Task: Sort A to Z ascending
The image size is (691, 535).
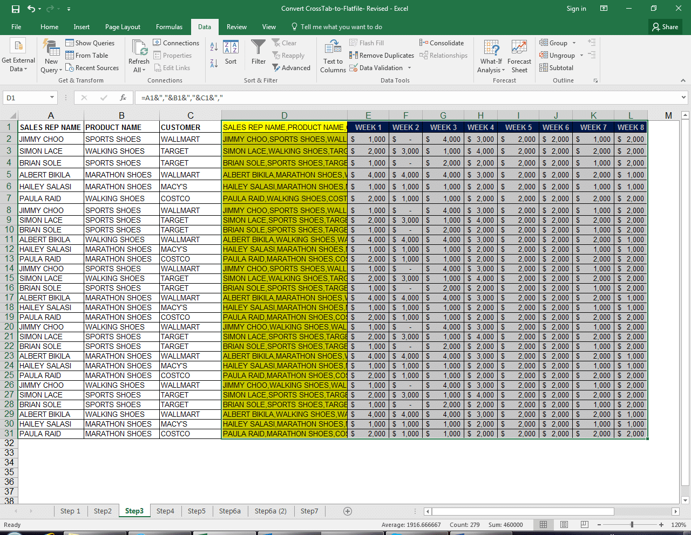Action: [214, 47]
